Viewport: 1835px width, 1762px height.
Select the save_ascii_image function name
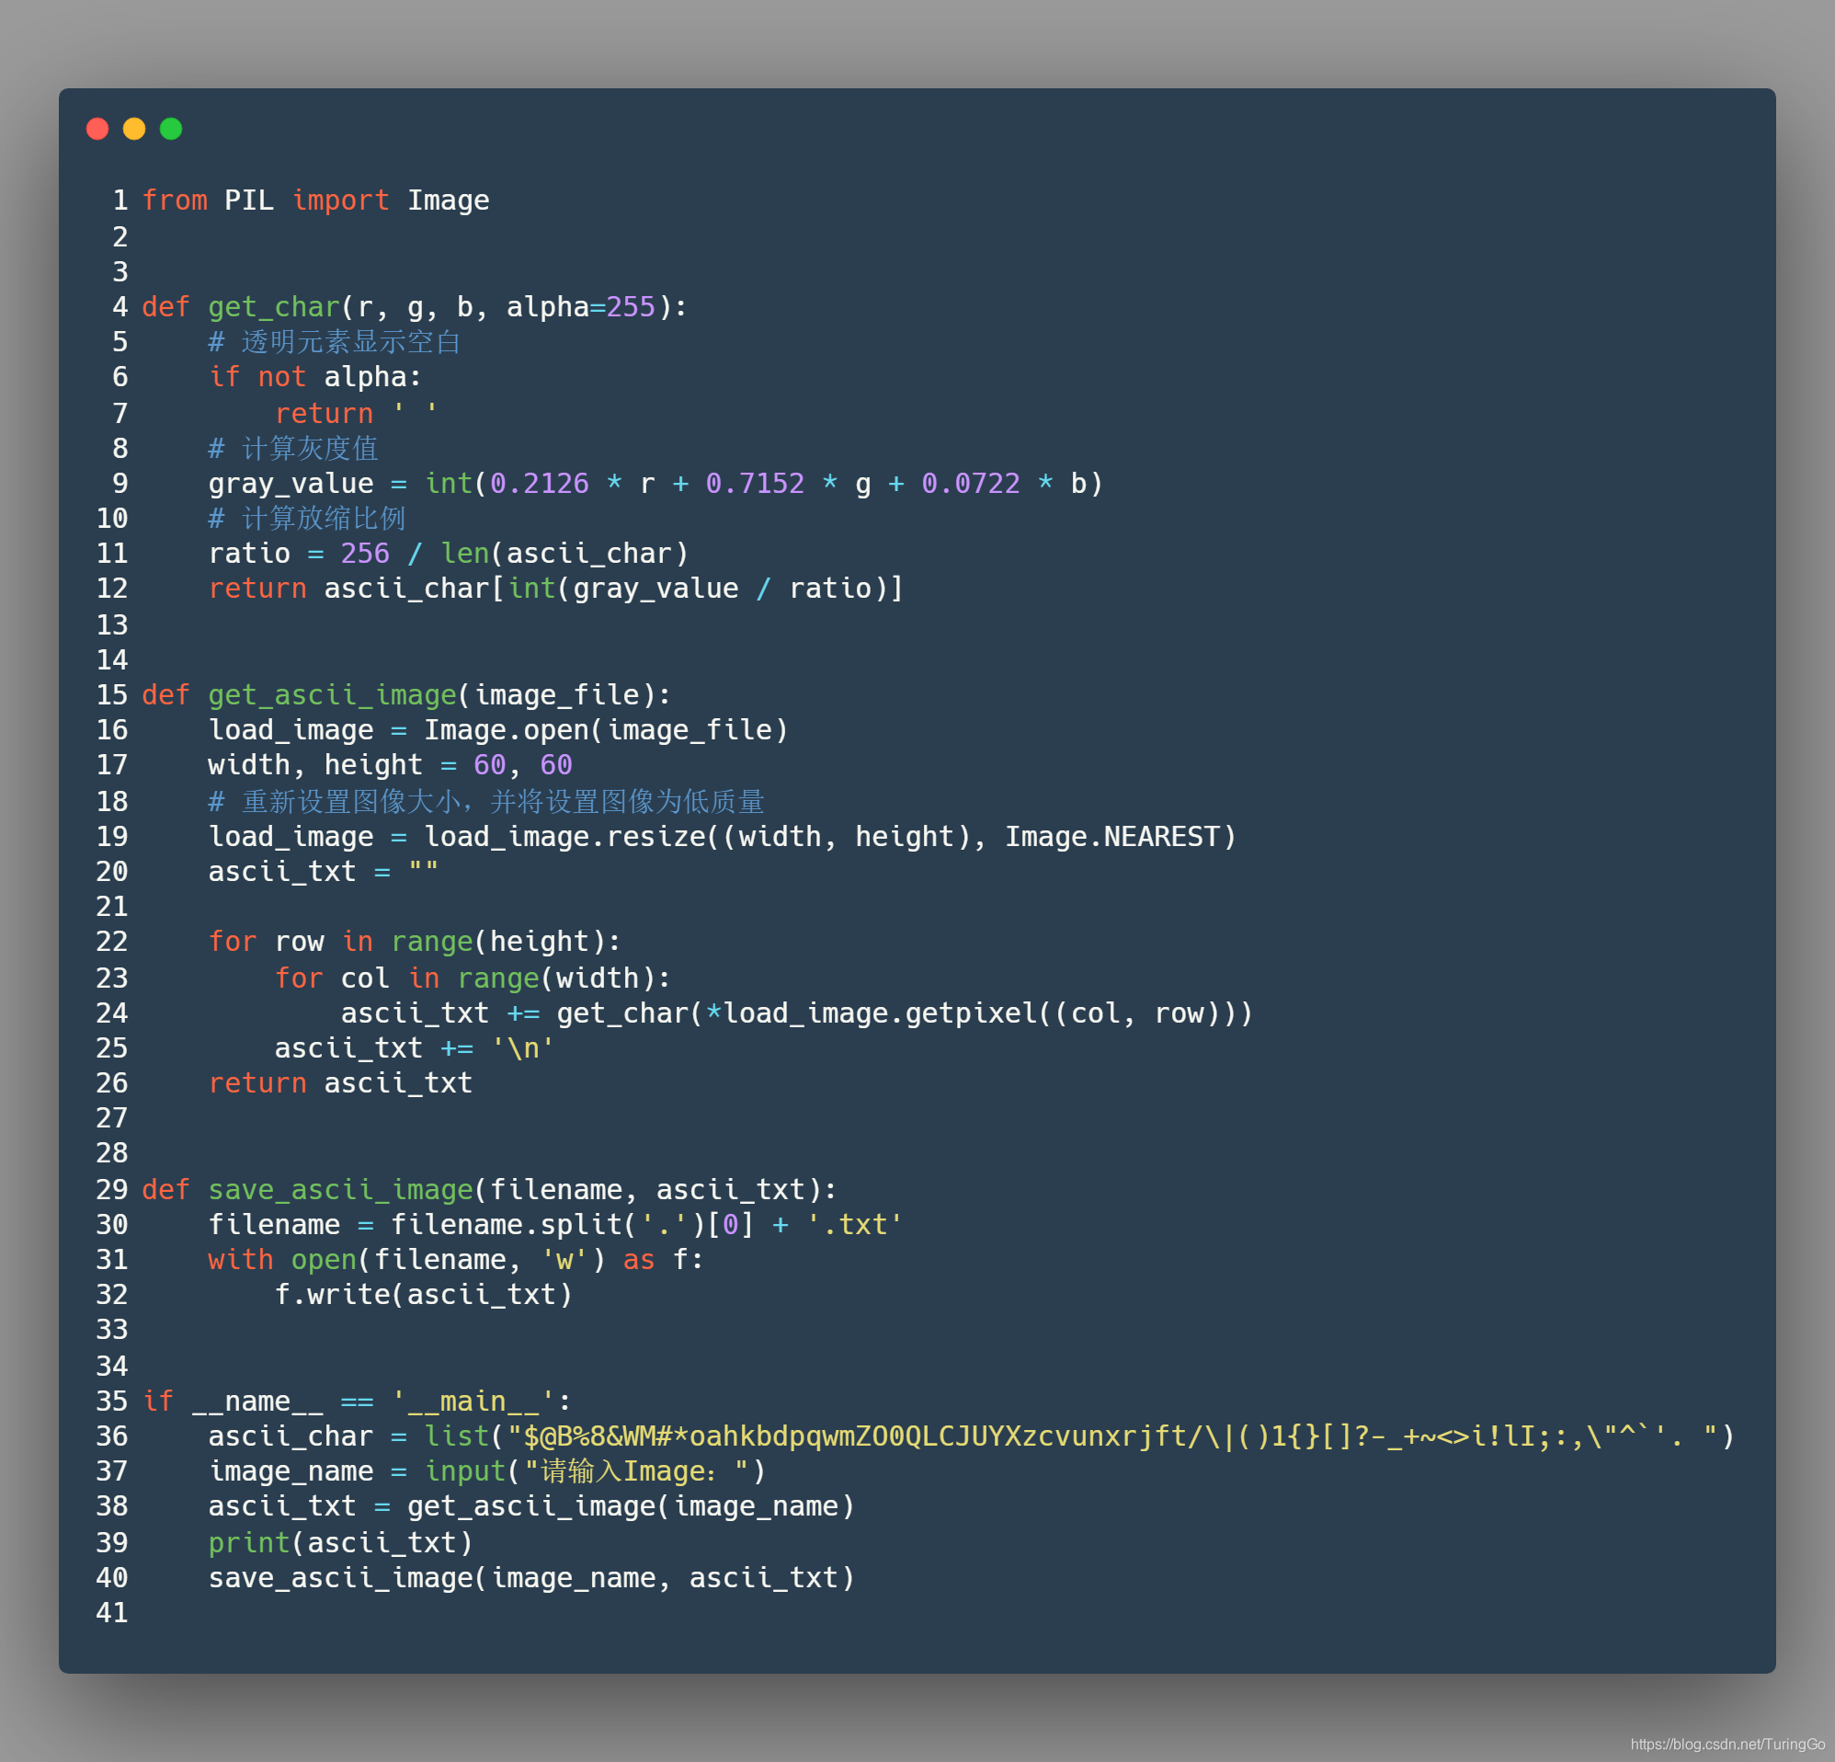(x=339, y=1189)
